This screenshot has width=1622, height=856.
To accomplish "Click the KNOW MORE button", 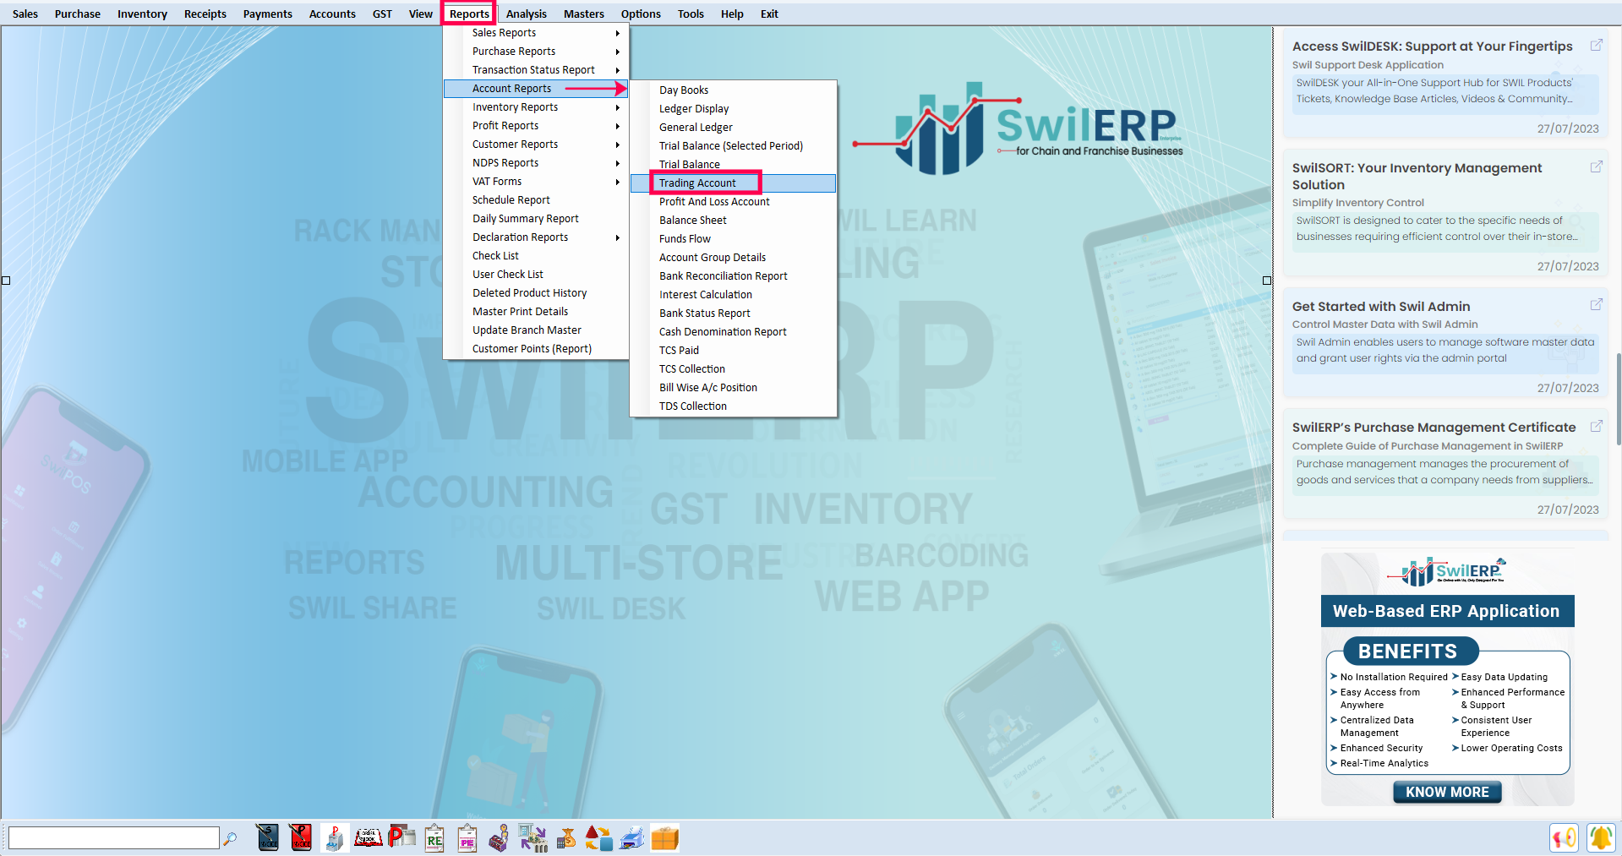I will [1447, 792].
